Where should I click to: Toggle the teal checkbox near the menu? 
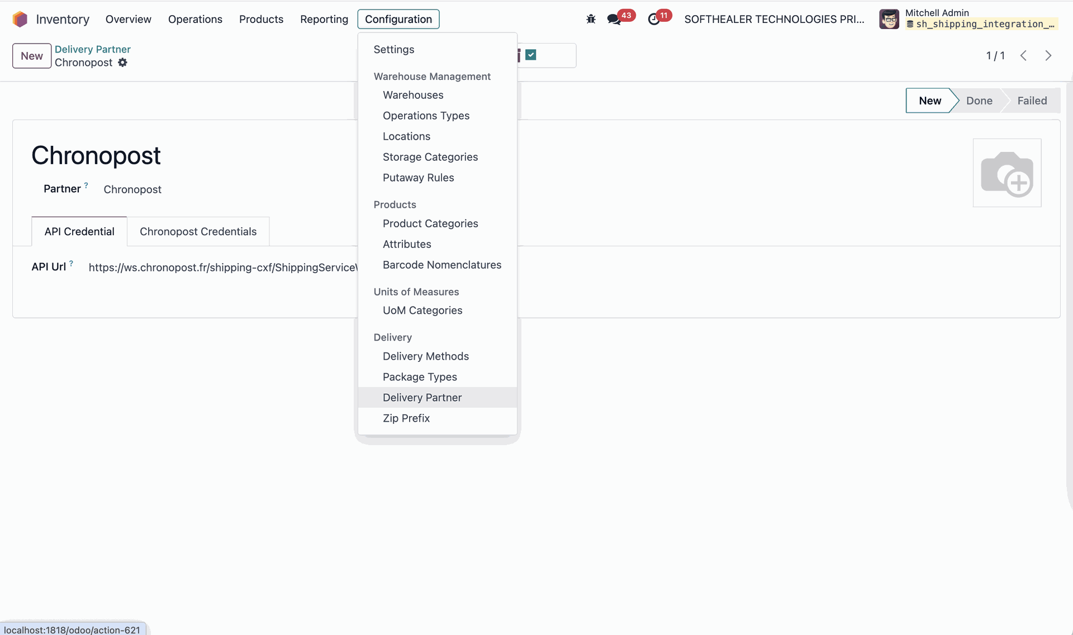click(x=531, y=55)
